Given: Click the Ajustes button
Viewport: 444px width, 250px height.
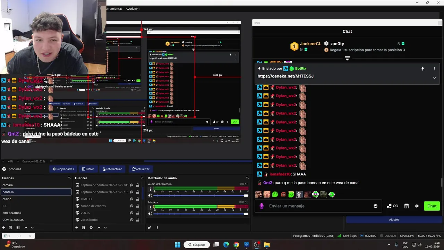Looking at the screenshot, I should click(394, 219).
